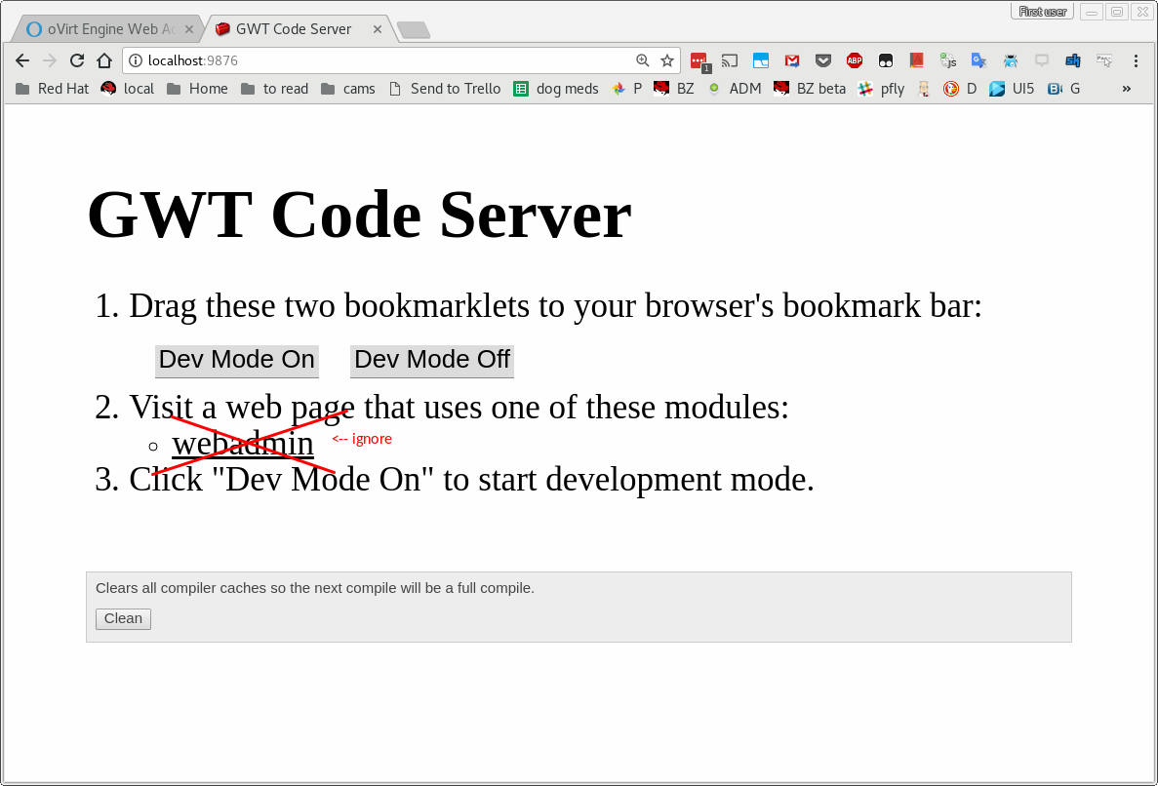Switch to the oVirt Engine Web Admin tab

pyautogui.click(x=101, y=29)
